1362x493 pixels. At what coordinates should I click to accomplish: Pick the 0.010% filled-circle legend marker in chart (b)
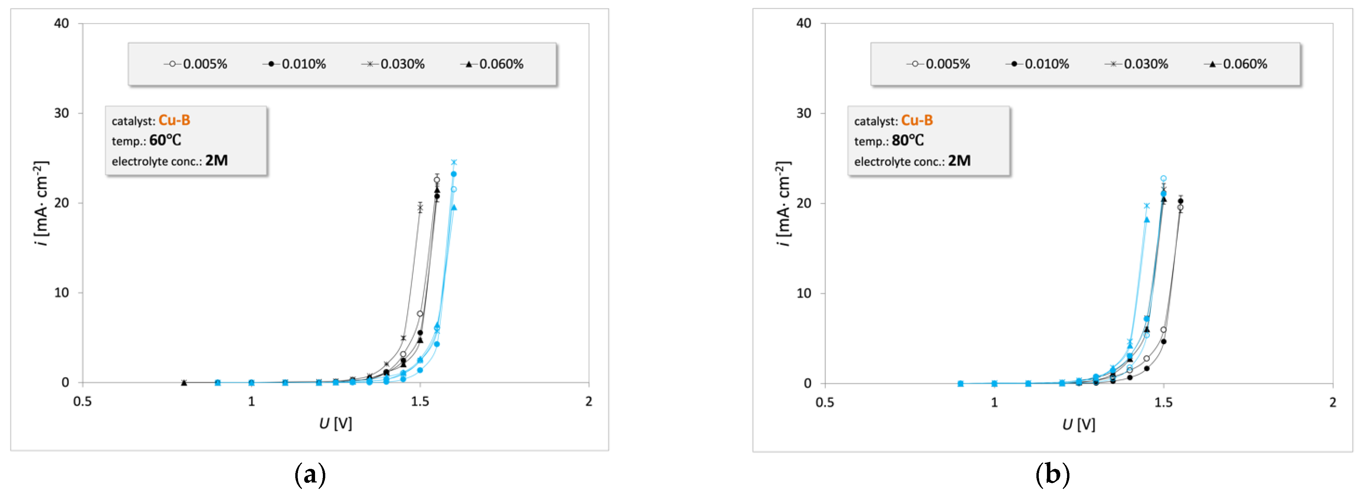click(x=1014, y=64)
